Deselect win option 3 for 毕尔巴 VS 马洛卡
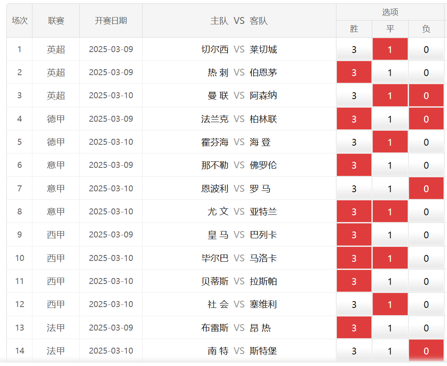Screen dimensions: 447x366 pos(354,258)
